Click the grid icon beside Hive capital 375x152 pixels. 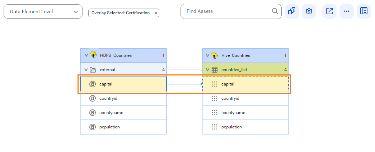pos(215,84)
